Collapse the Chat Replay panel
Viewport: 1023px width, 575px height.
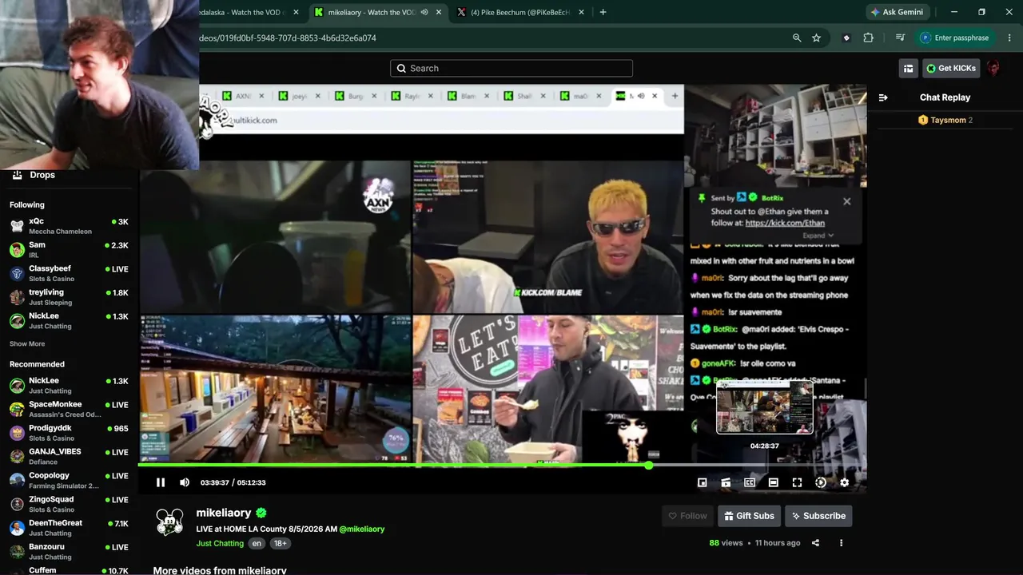coord(883,97)
